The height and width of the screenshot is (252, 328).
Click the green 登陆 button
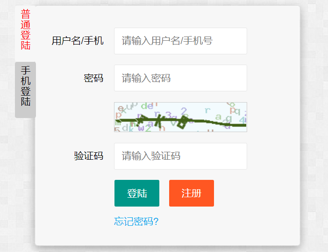(137, 193)
